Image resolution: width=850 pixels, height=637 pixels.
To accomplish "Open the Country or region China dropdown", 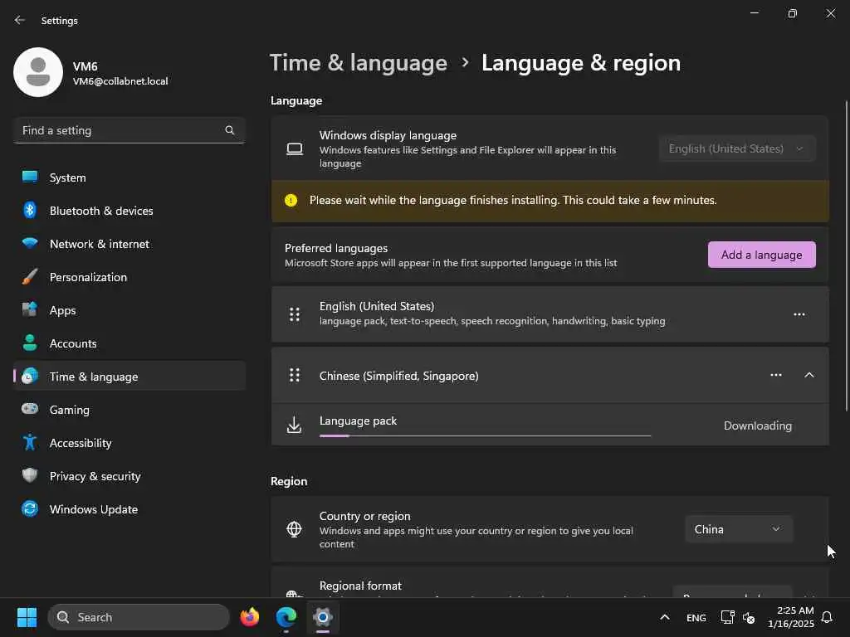I will pos(738,529).
